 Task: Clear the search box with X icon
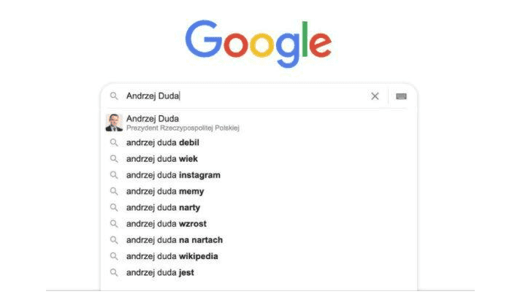375,96
